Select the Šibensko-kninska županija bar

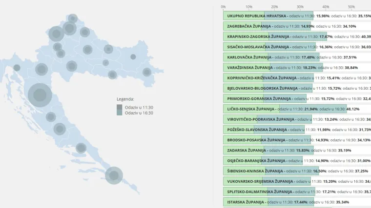271,171
